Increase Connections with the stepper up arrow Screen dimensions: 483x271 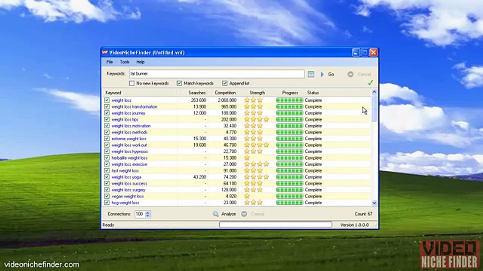[x=148, y=212]
